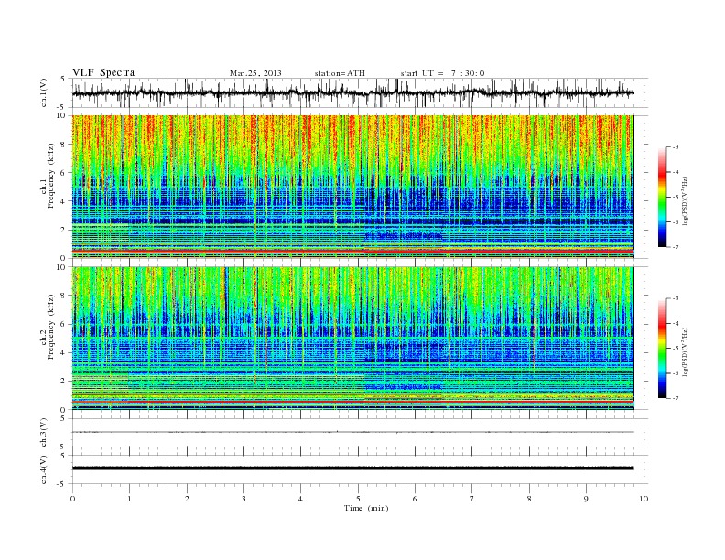This screenshot has width=725, height=560.
Task: Click the "8" time axis tick label
Action: (529, 499)
